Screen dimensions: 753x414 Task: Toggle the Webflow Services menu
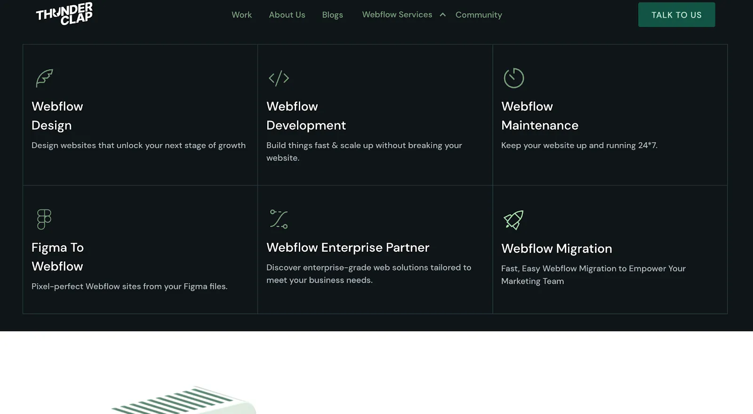(397, 15)
